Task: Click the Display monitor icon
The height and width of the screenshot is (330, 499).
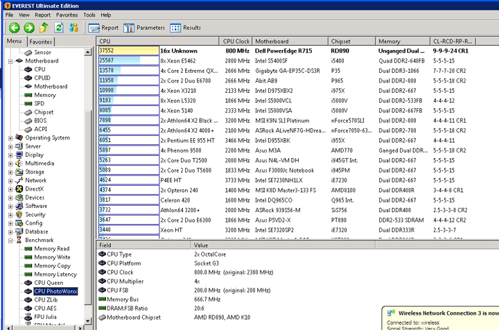Action: (x=19, y=155)
